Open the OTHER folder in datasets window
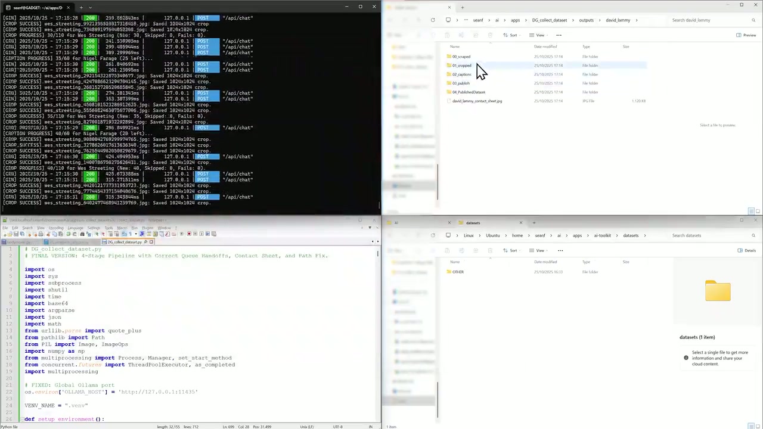The width and height of the screenshot is (763, 429). 458,272
